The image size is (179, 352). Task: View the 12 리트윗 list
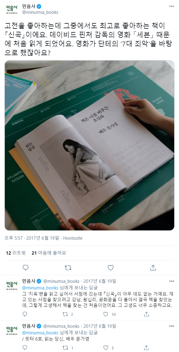click(16, 253)
